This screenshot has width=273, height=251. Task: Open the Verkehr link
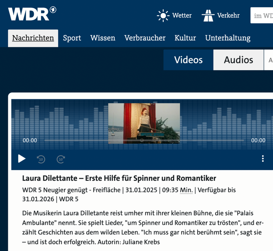click(228, 15)
